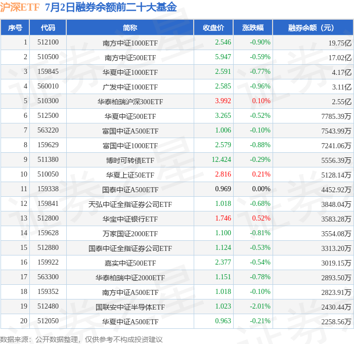Select fund code 159845
Screen dimensions: 354x344
pos(48,72)
